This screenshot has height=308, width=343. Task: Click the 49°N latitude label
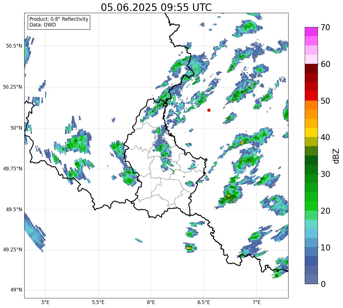tap(17, 290)
